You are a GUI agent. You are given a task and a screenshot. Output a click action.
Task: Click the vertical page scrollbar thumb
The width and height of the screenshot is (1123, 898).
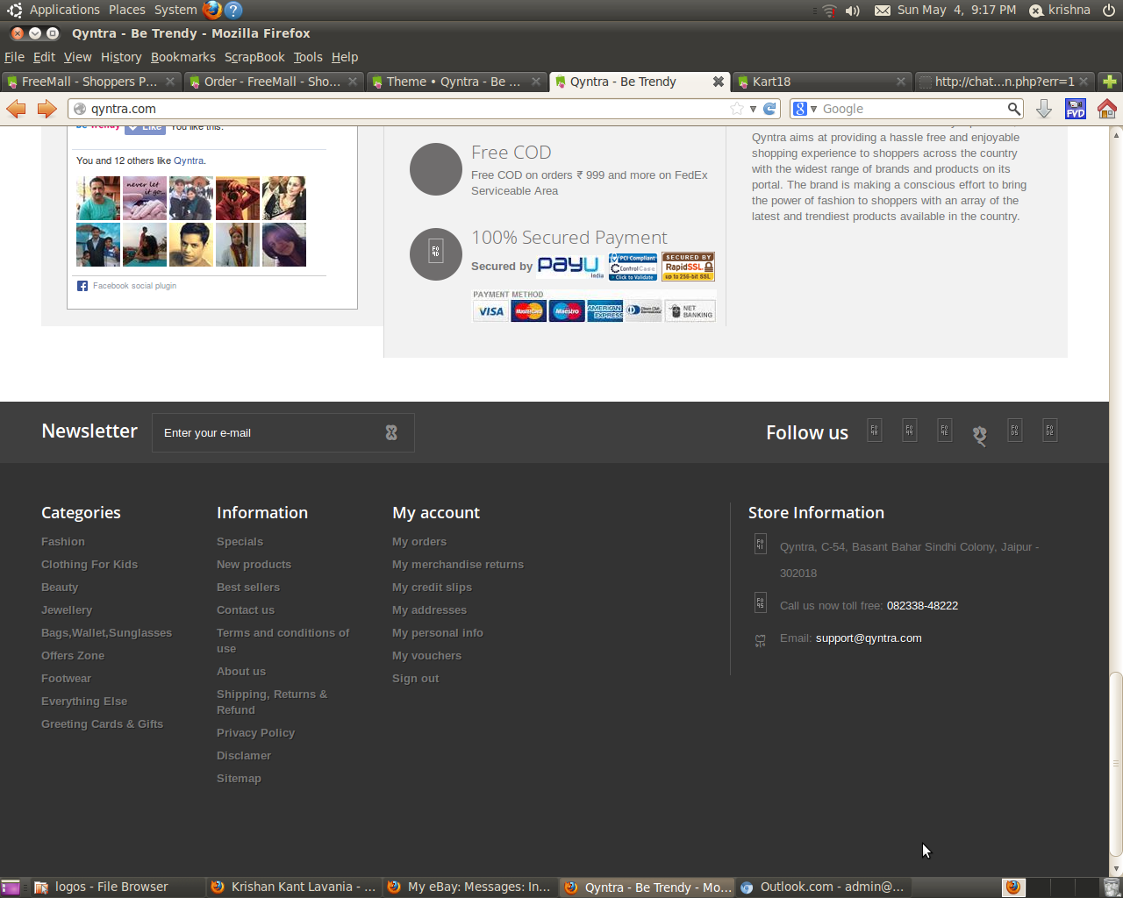point(1116,763)
